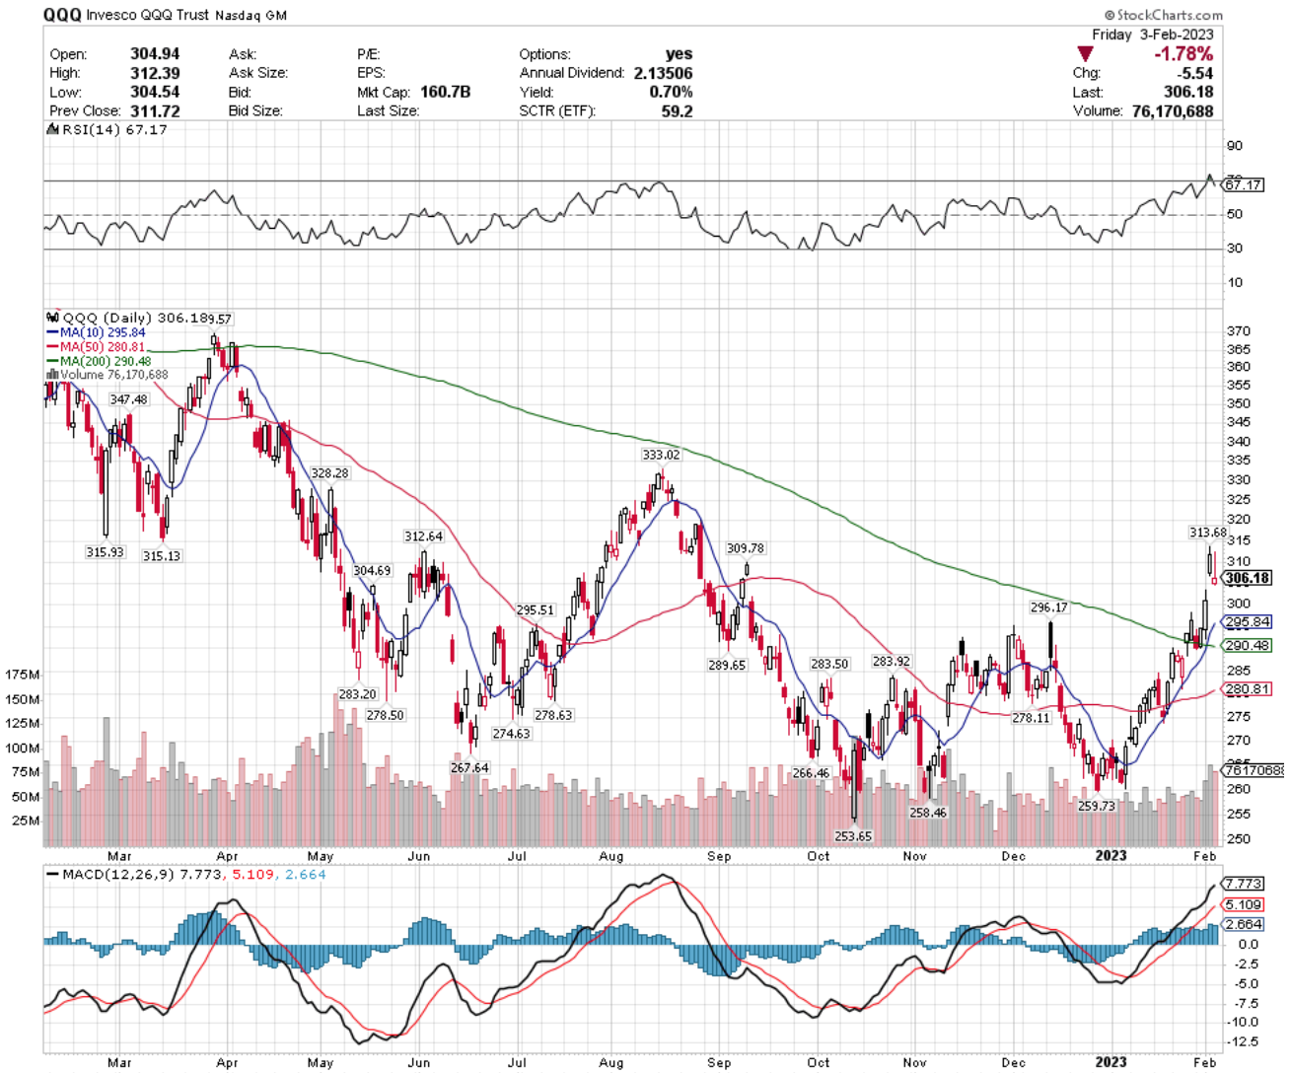1290x1073 pixels.
Task: Click the 309.78 September label
Action: coord(746,548)
